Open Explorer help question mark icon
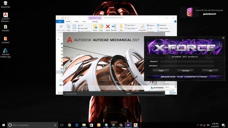228x128 pixels. [175, 21]
